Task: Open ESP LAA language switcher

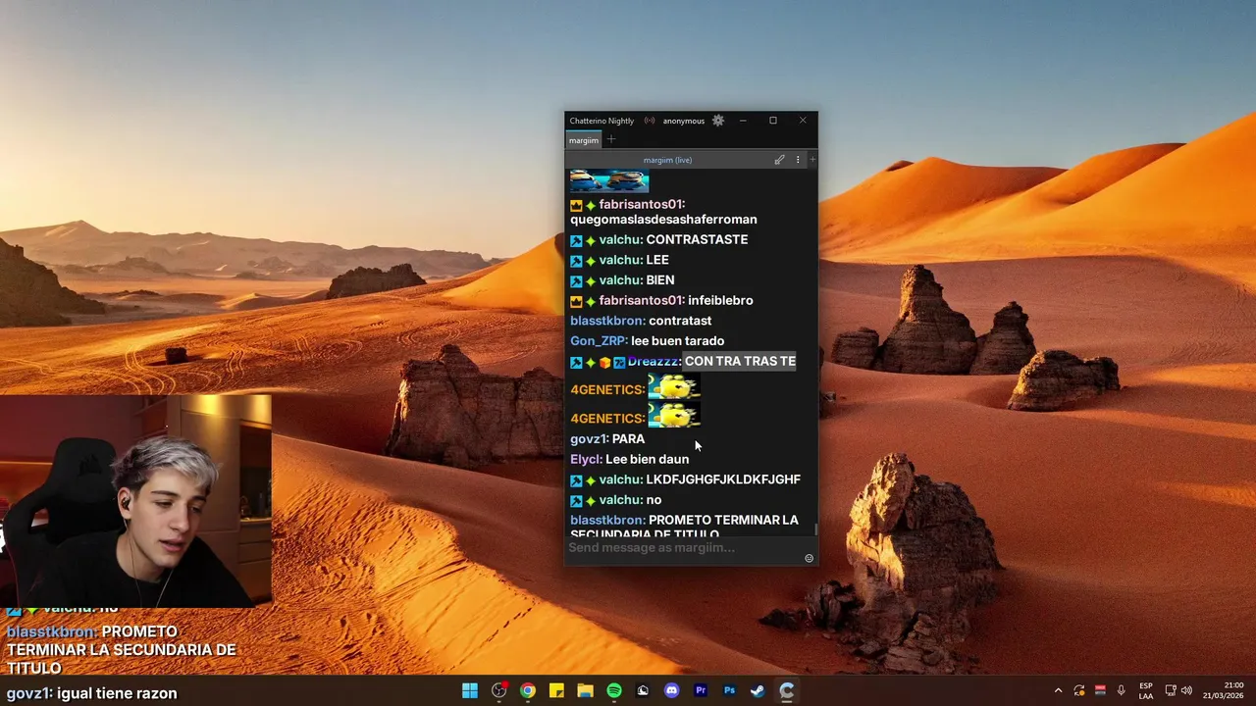Action: coord(1146,690)
